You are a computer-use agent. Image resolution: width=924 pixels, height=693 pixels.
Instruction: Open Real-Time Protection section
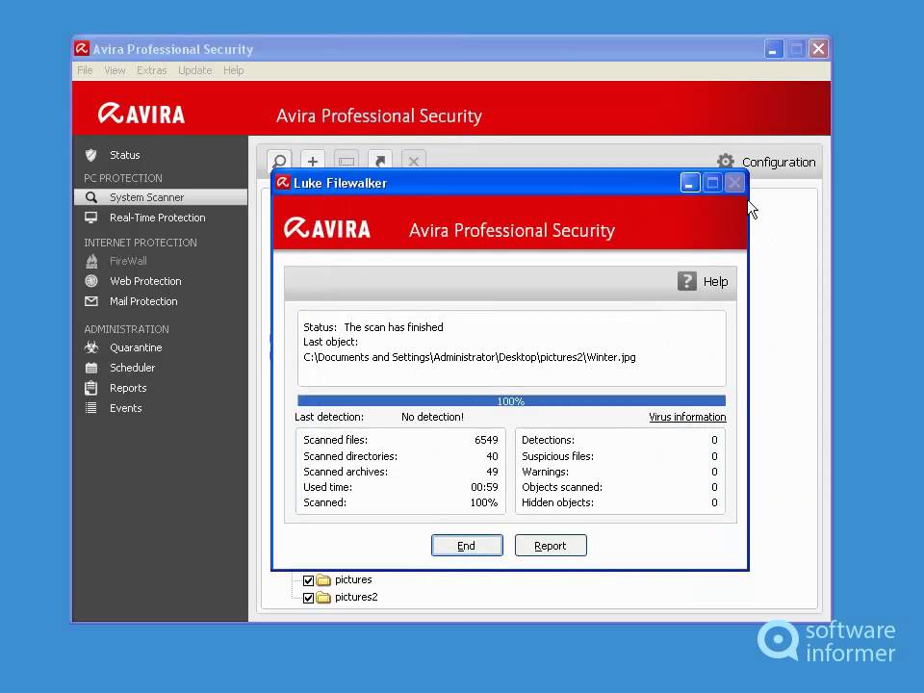(157, 218)
